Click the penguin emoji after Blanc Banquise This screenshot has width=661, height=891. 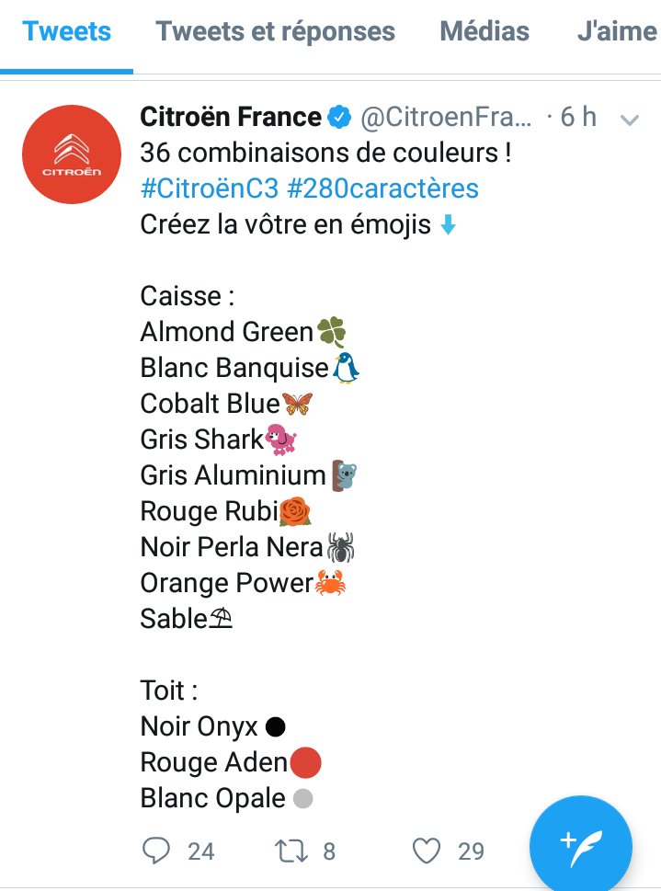(346, 368)
